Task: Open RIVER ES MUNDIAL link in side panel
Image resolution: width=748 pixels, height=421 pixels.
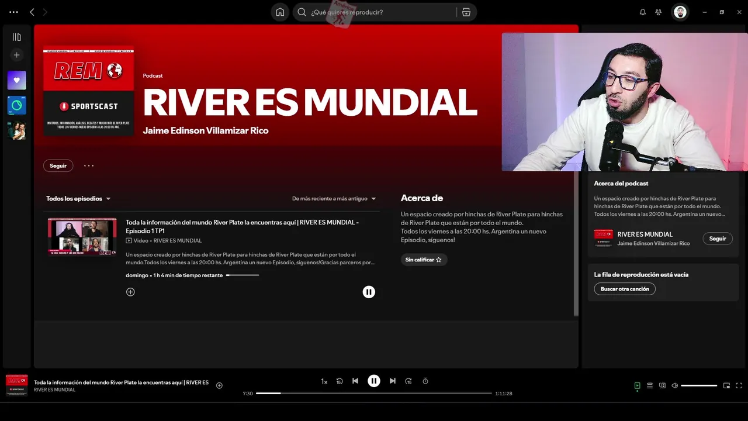Action: click(645, 234)
